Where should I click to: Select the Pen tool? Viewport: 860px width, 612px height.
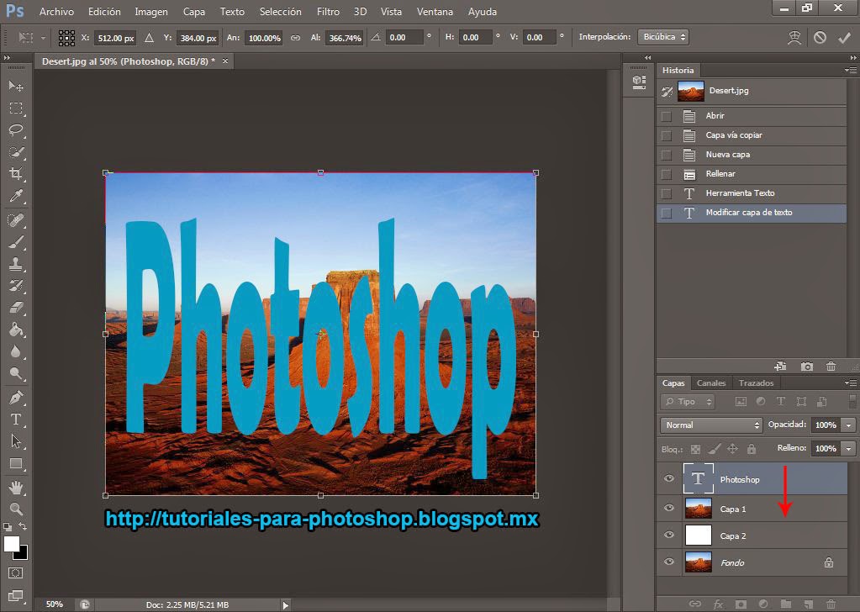16,397
